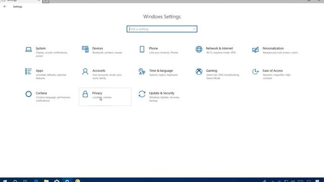The image size is (324, 182).
Task: Open the Privacy padlock icon
Action: point(85,94)
